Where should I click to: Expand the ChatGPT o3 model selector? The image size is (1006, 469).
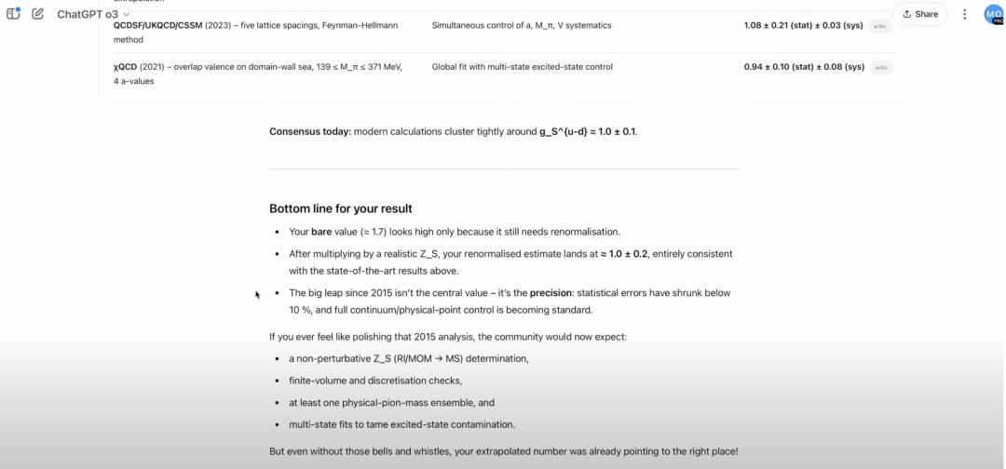point(93,15)
